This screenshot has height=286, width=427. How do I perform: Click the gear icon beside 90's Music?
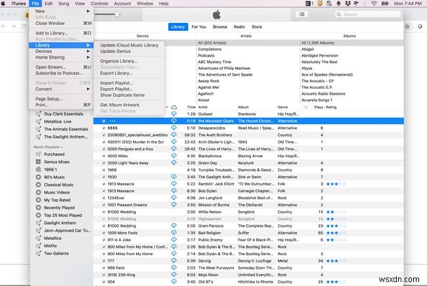[38, 177]
